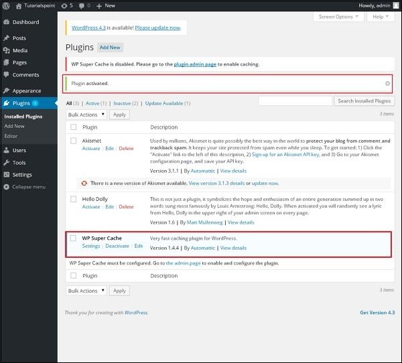Open the Media library sidebar item

[x=20, y=50]
